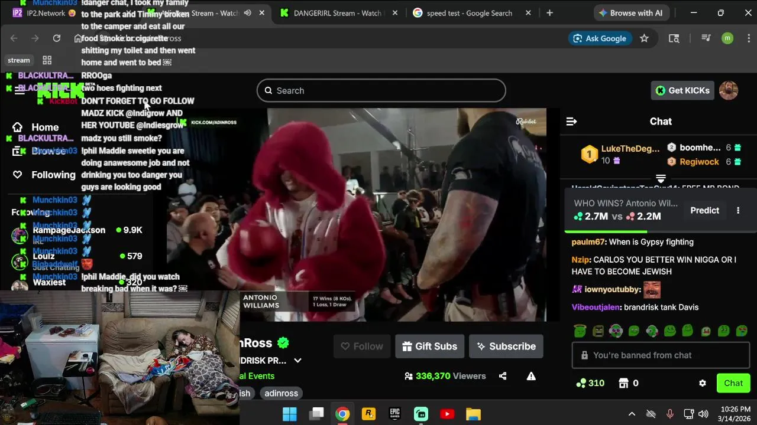
Task: Click the 310 channel points balance
Action: coord(590,383)
